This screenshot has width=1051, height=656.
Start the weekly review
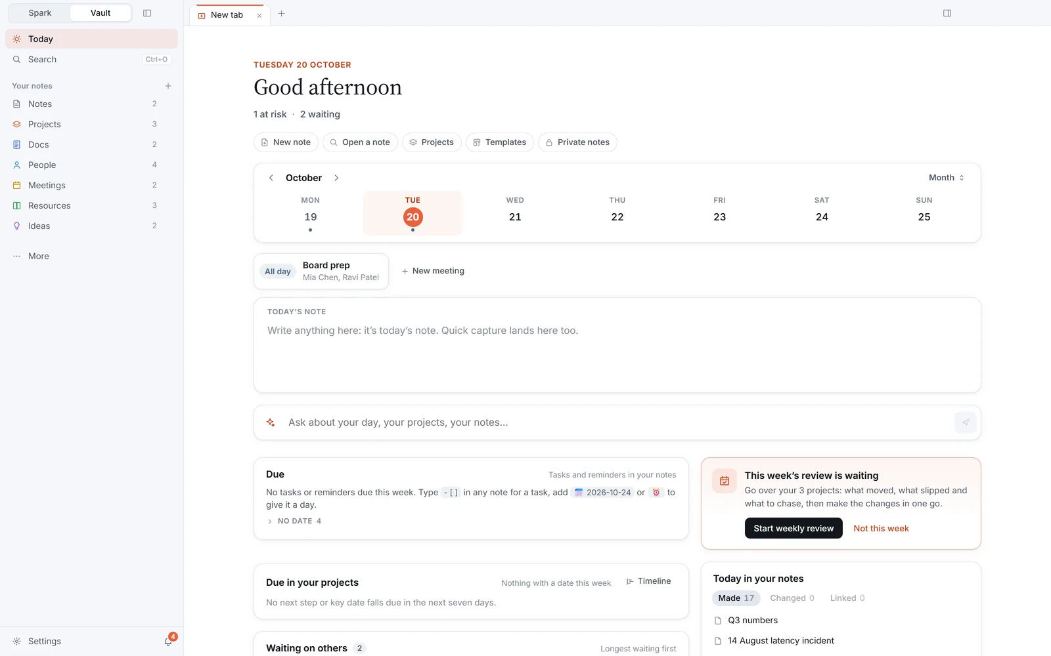(794, 528)
